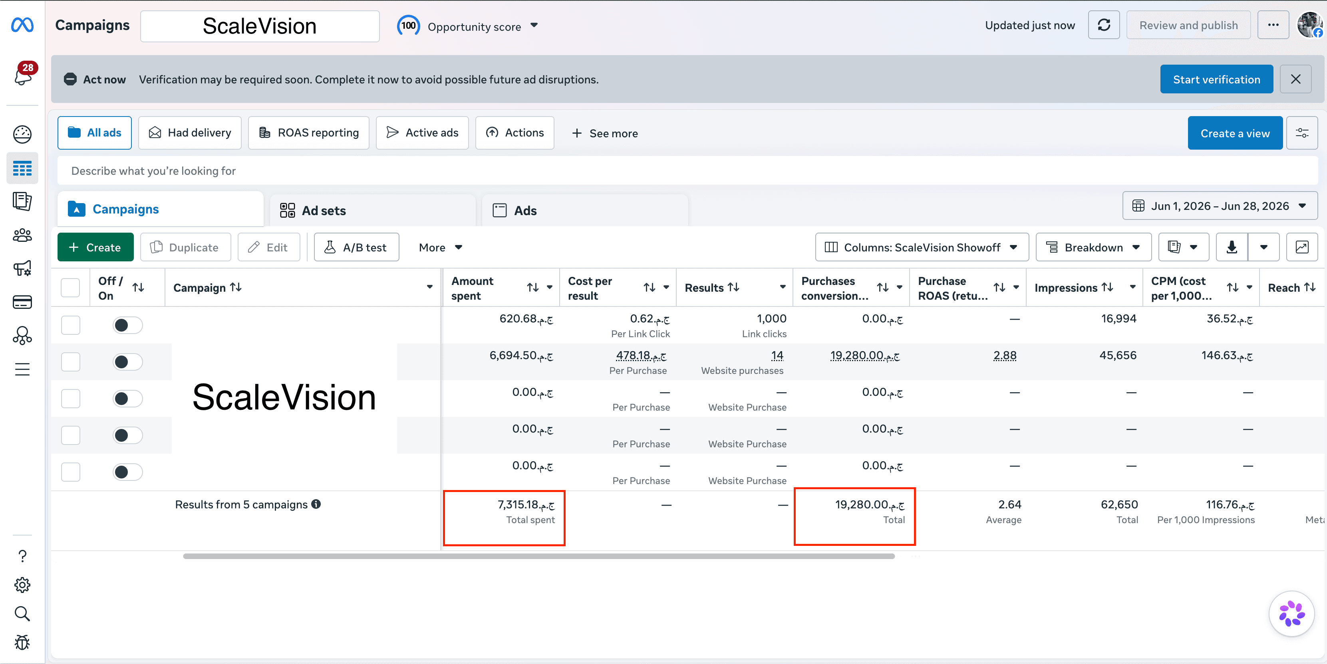Screen dimensions: 1327x664
Task: Open the three-dot more options menu
Action: (x=1273, y=25)
